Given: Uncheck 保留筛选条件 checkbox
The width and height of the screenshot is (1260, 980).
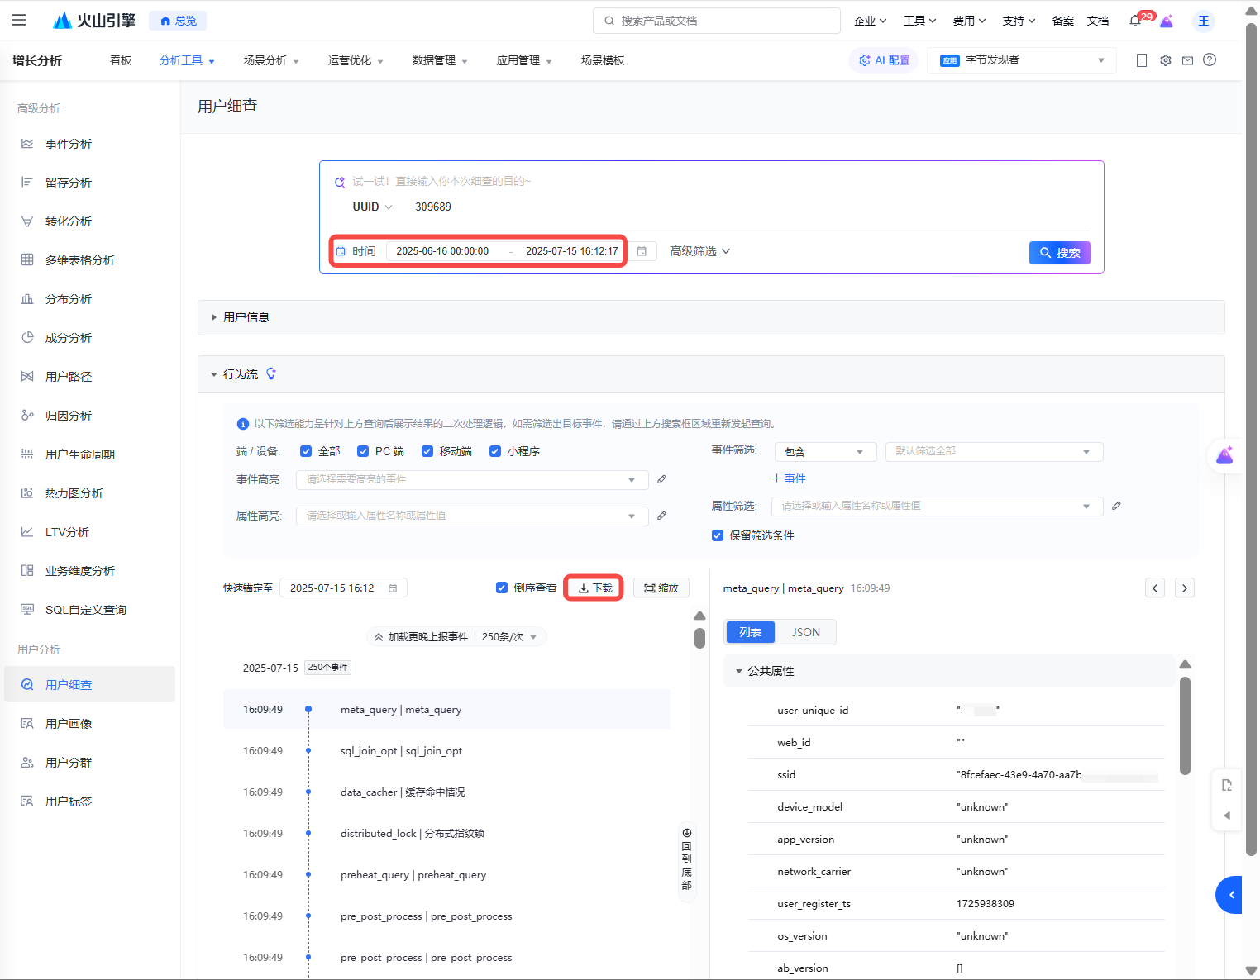Looking at the screenshot, I should (718, 535).
